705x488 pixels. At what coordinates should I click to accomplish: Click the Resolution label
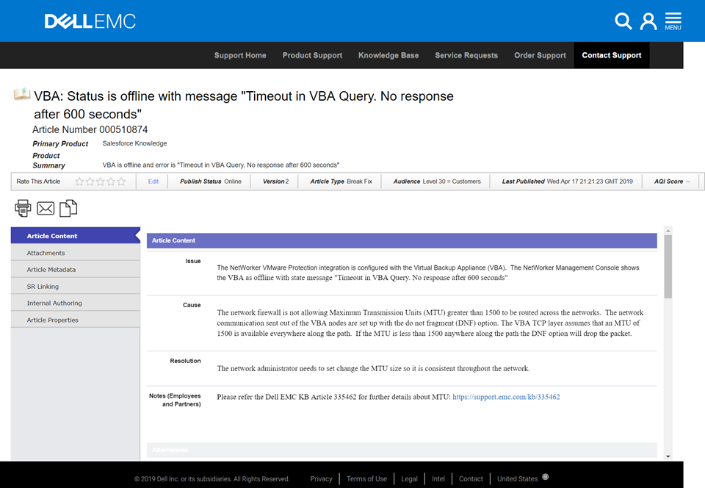tap(185, 361)
